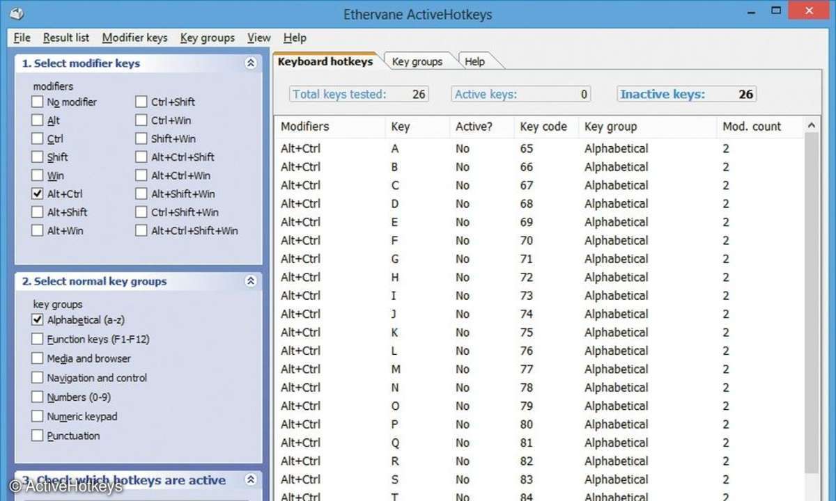This screenshot has height=501, width=836.
Task: Sort by the Modifiers column header
Action: (x=330, y=127)
